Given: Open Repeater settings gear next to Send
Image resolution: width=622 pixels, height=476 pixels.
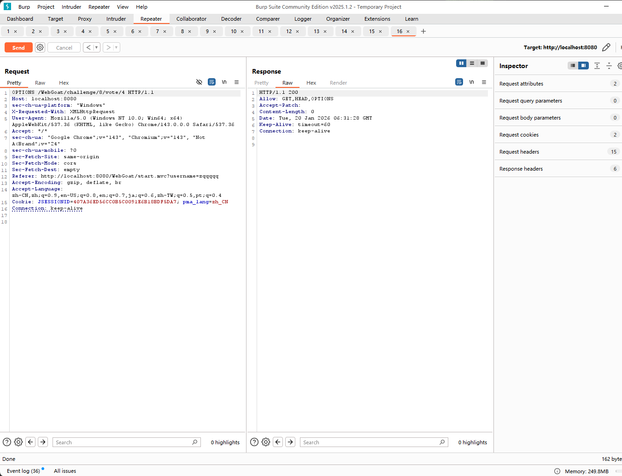Looking at the screenshot, I should tap(40, 47).
